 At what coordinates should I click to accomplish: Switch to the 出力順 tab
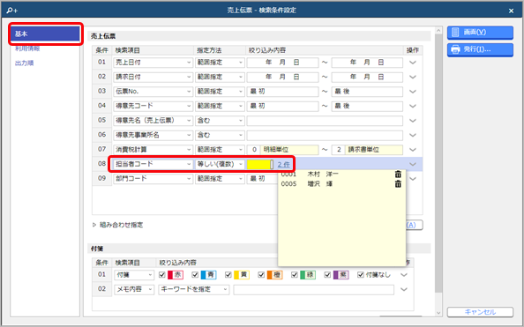click(25, 63)
